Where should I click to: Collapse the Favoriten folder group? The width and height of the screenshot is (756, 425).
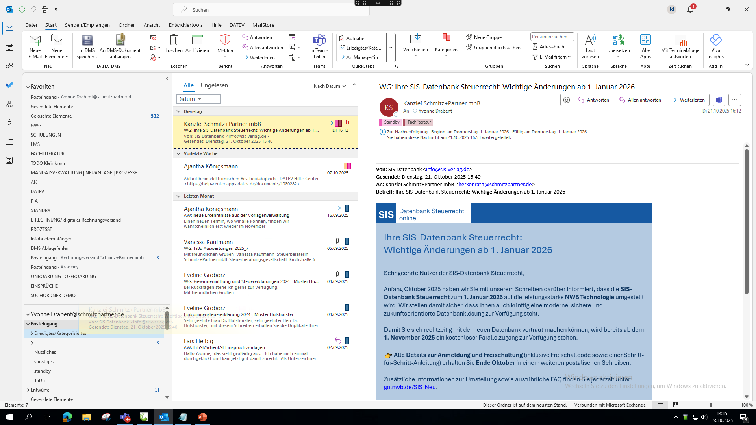coord(28,87)
